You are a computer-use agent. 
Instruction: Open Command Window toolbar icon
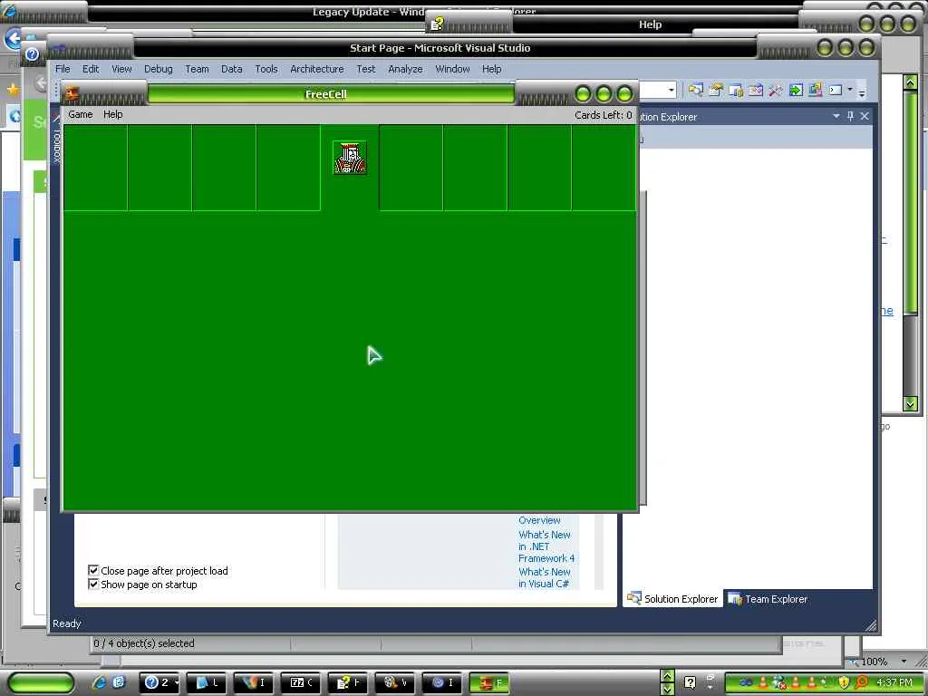point(835,90)
